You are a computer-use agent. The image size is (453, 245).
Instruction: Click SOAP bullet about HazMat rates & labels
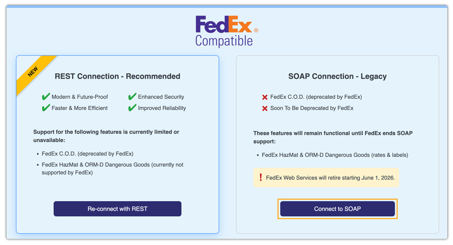click(x=335, y=155)
